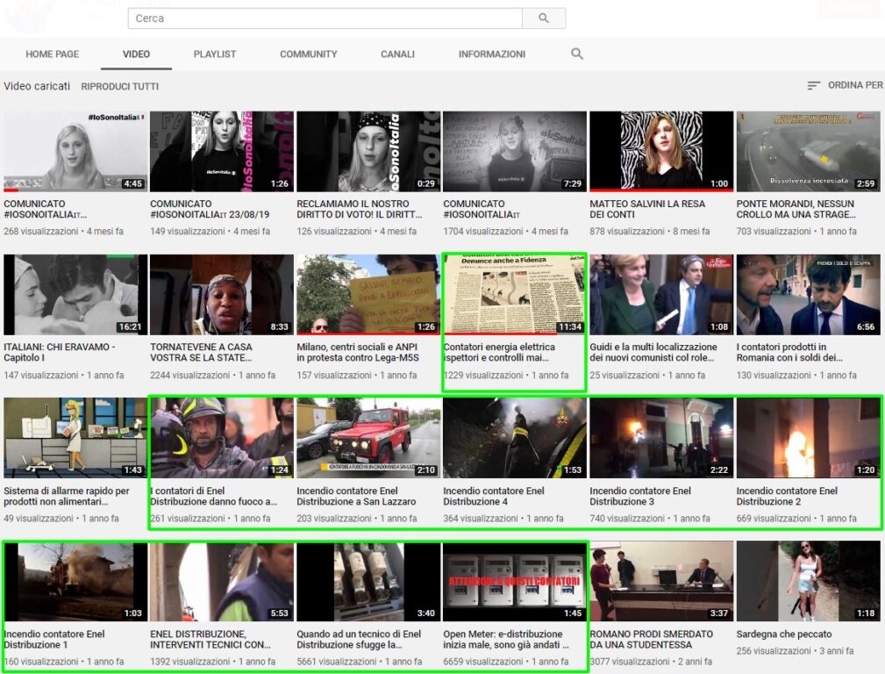This screenshot has width=885, height=674.
Task: Open INFORMAZIONI tab
Action: click(491, 54)
